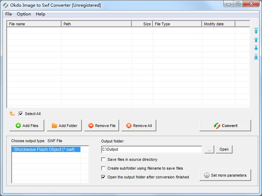This screenshot has width=262, height=196.
Task: Disable Open the output folder after conversion
Action: click(x=103, y=177)
